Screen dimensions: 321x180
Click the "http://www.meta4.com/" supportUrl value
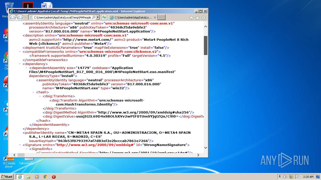point(88,39)
